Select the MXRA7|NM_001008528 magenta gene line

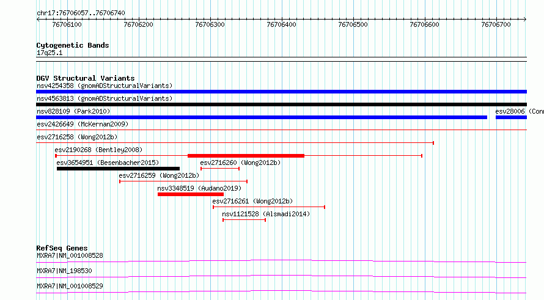tap(281, 261)
